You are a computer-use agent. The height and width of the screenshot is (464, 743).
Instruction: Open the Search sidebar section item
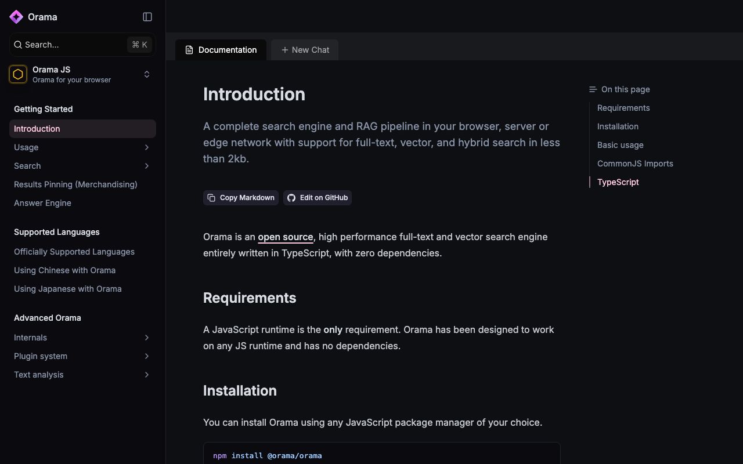pos(82,166)
